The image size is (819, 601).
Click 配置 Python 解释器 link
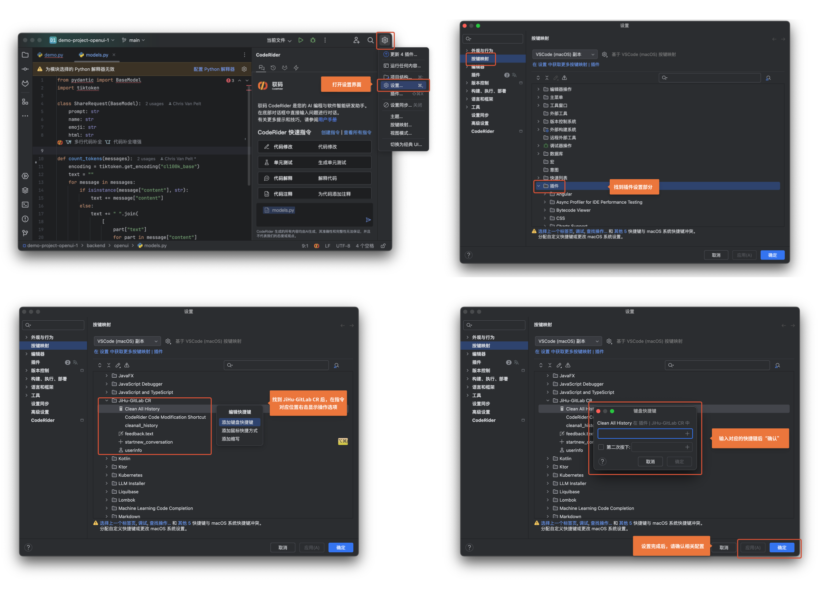[x=214, y=69]
